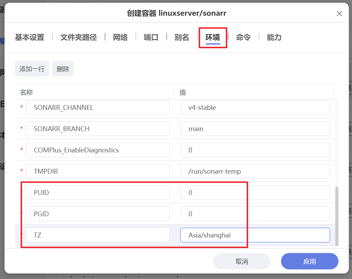This screenshot has height=279, width=352.
Task: Click the PGID name field
Action: coord(98,214)
